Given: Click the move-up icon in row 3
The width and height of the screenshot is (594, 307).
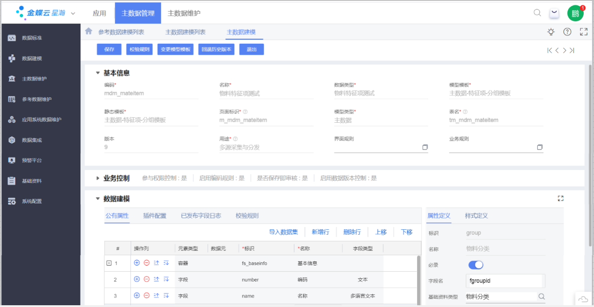Looking at the screenshot, I should (x=156, y=295).
